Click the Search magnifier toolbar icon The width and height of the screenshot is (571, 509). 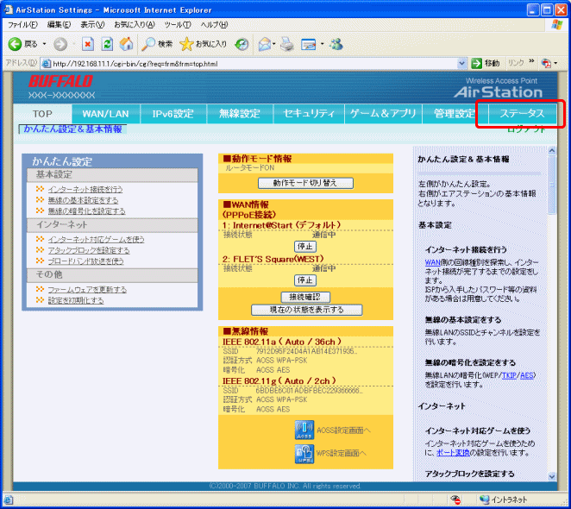(x=147, y=44)
